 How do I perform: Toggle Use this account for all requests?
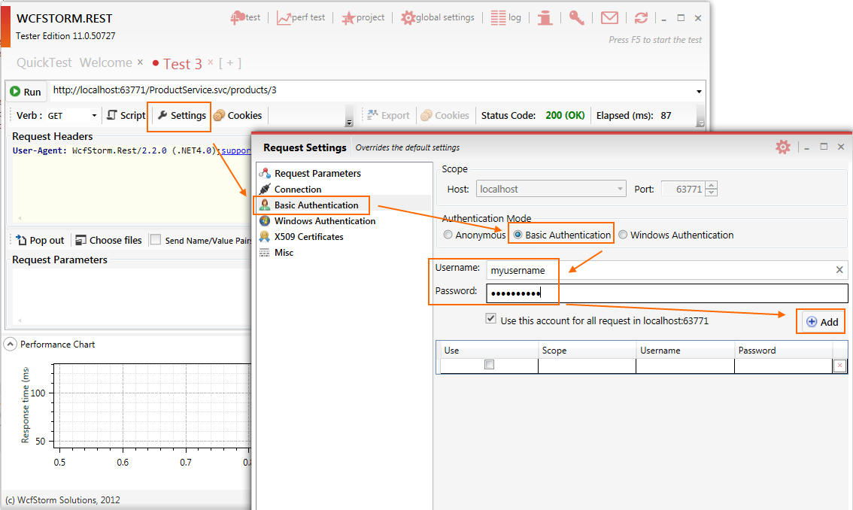[x=490, y=319]
